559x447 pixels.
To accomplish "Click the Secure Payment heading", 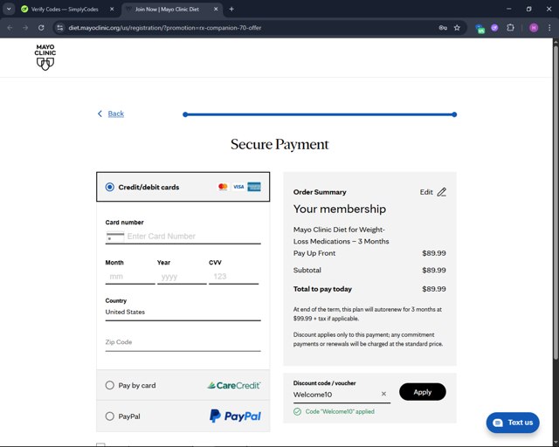I will click(x=279, y=144).
